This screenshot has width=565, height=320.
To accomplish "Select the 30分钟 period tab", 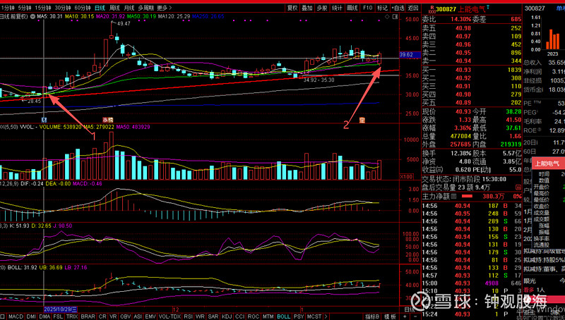I will pos(62,8).
